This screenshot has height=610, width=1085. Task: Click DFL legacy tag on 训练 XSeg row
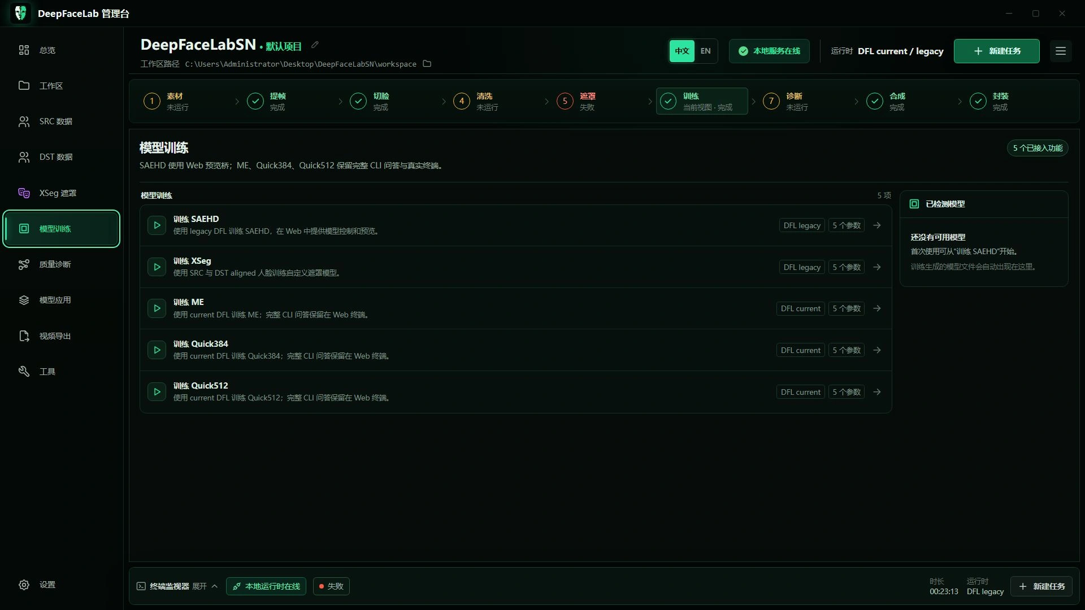[802, 267]
